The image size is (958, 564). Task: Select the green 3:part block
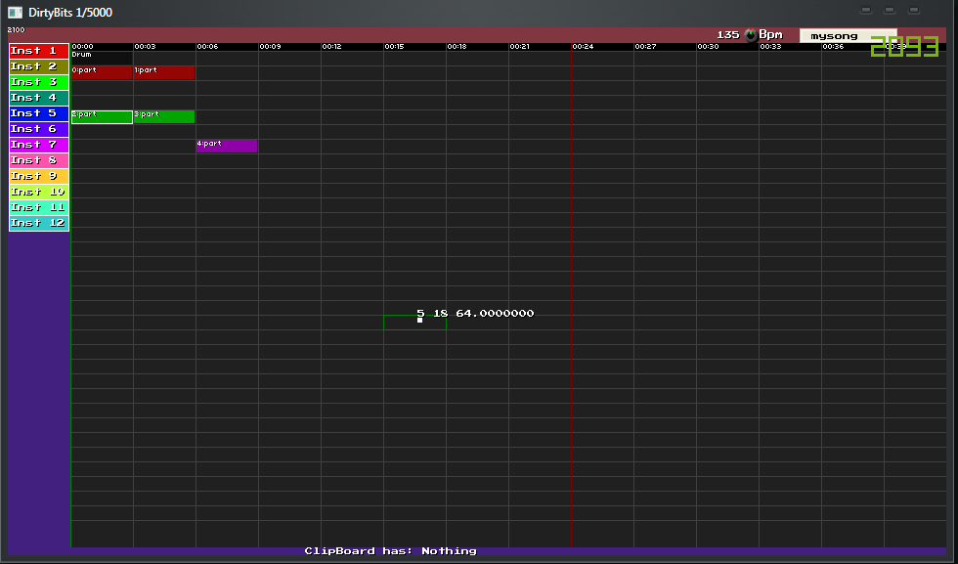(164, 116)
